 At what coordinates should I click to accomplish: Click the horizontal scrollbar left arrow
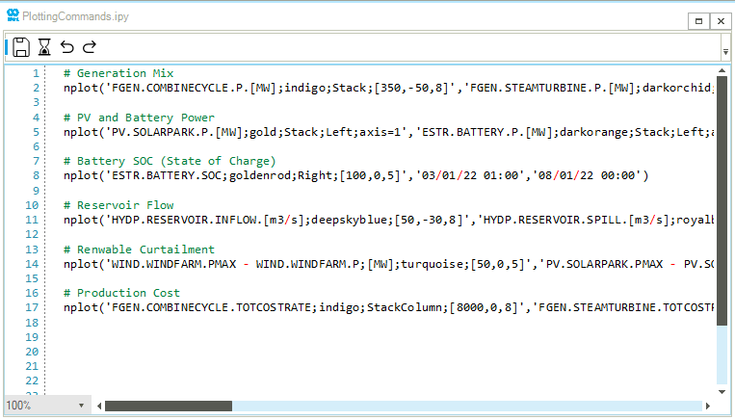click(x=97, y=406)
